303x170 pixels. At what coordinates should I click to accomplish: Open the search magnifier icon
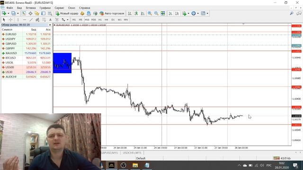pos(292,13)
